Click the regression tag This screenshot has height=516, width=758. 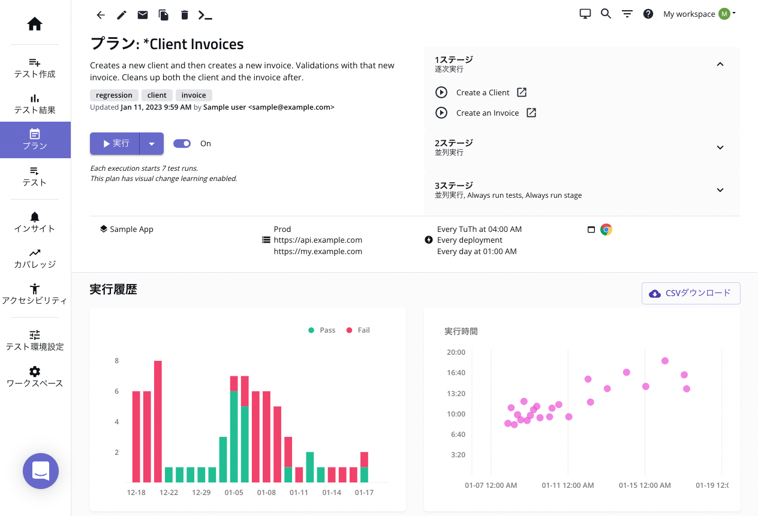click(x=114, y=95)
